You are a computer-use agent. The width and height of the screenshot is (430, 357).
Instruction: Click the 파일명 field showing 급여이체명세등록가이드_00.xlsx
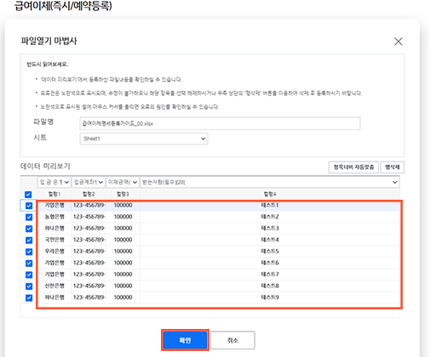220,123
